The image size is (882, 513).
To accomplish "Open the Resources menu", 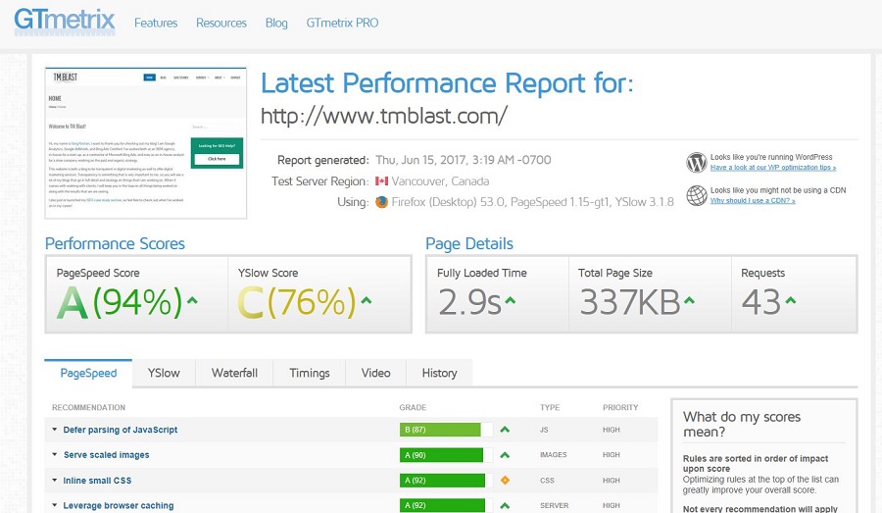I will (221, 24).
